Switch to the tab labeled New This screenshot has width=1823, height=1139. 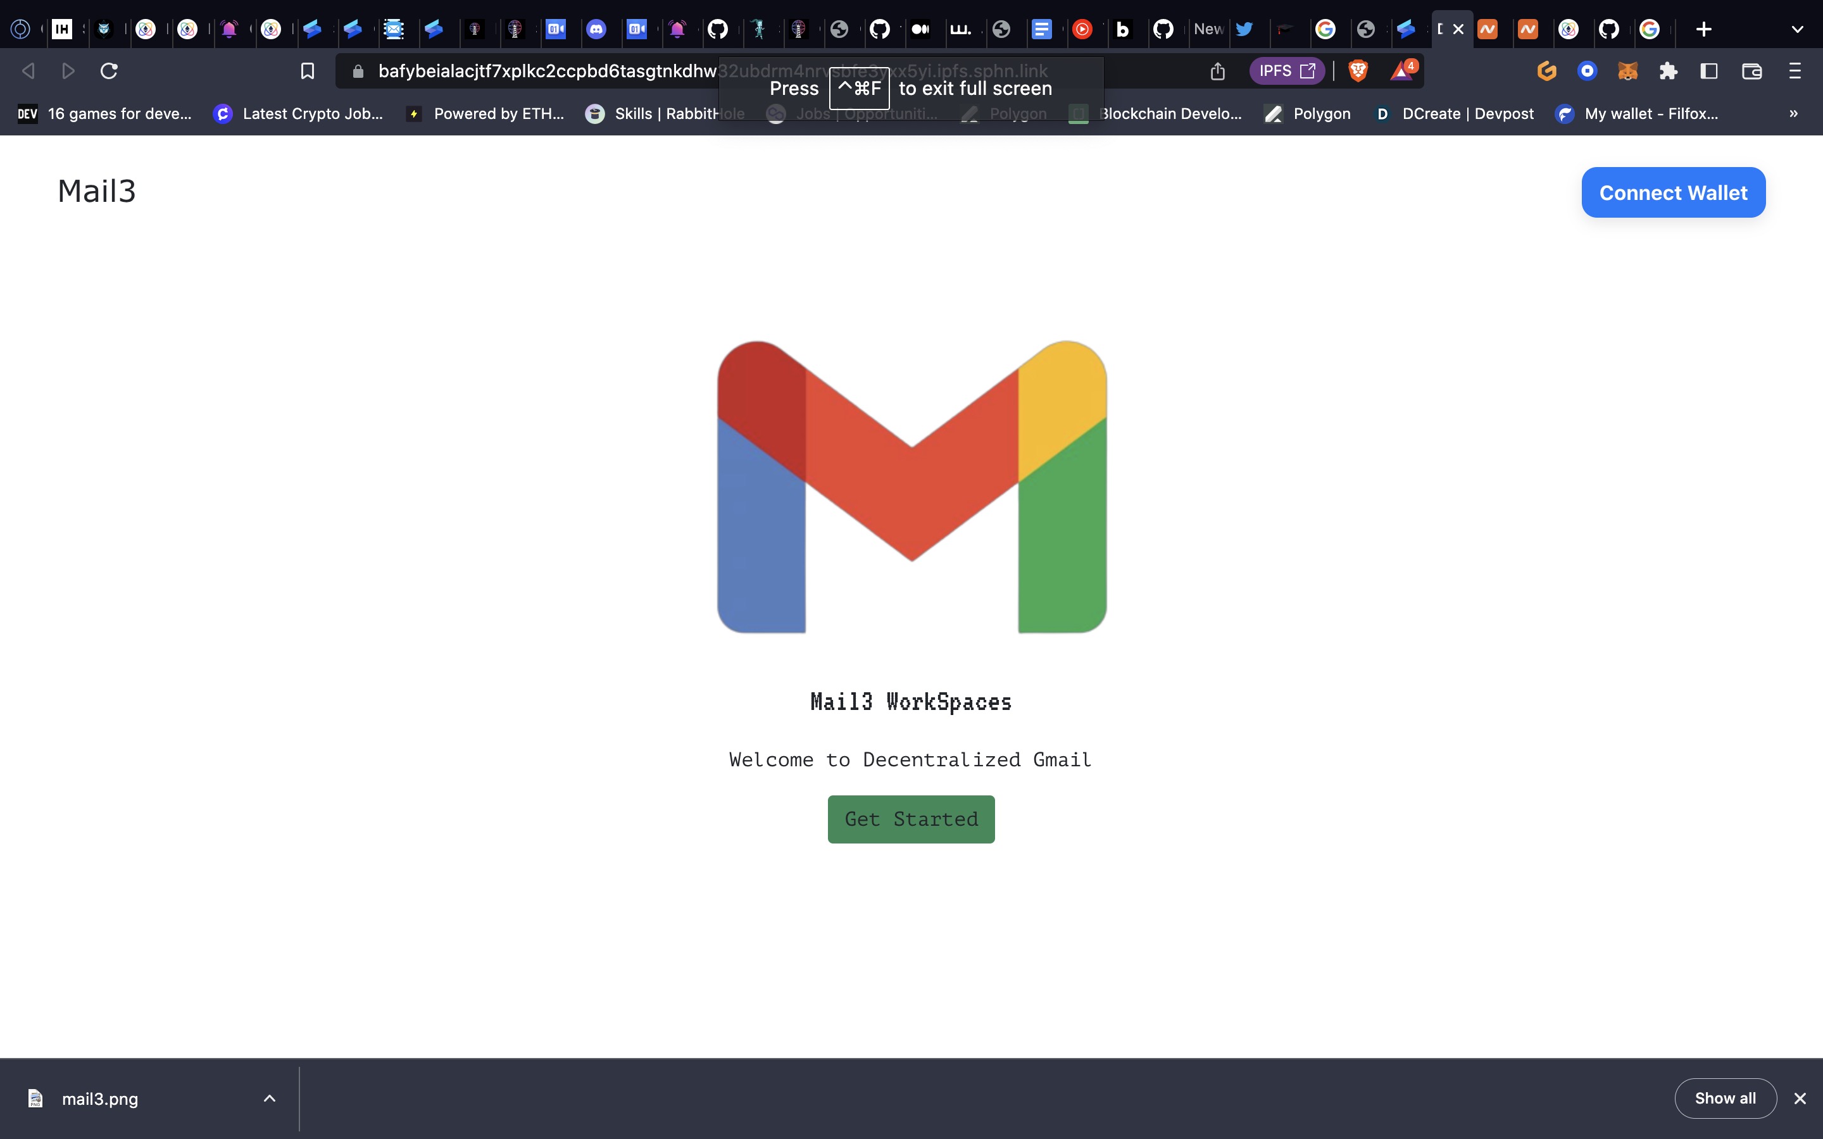(1208, 29)
